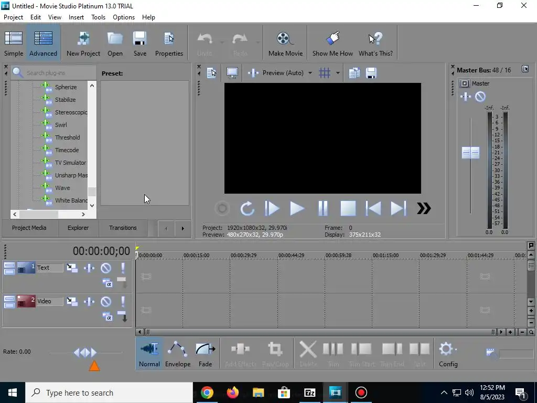This screenshot has height=403, width=537.
Task: Open the Insert menu
Action: click(76, 17)
